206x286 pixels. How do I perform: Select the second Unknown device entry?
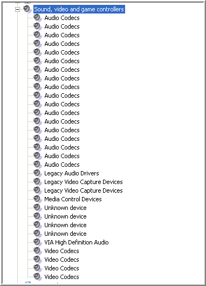(65, 216)
